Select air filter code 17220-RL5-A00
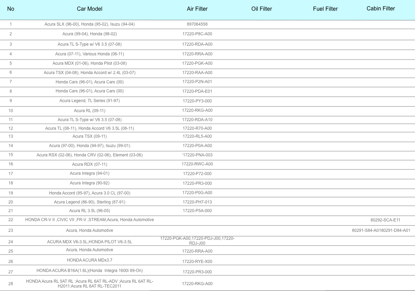Screen dimensions: 415x291 click(197, 136)
